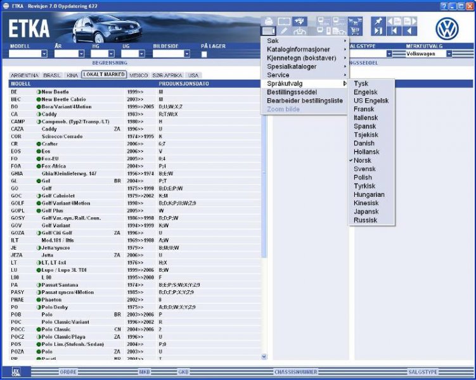This screenshot has height=380, width=476.
Task: Toggle the PÅ LAGER checkbox
Action: pyautogui.click(x=204, y=54)
